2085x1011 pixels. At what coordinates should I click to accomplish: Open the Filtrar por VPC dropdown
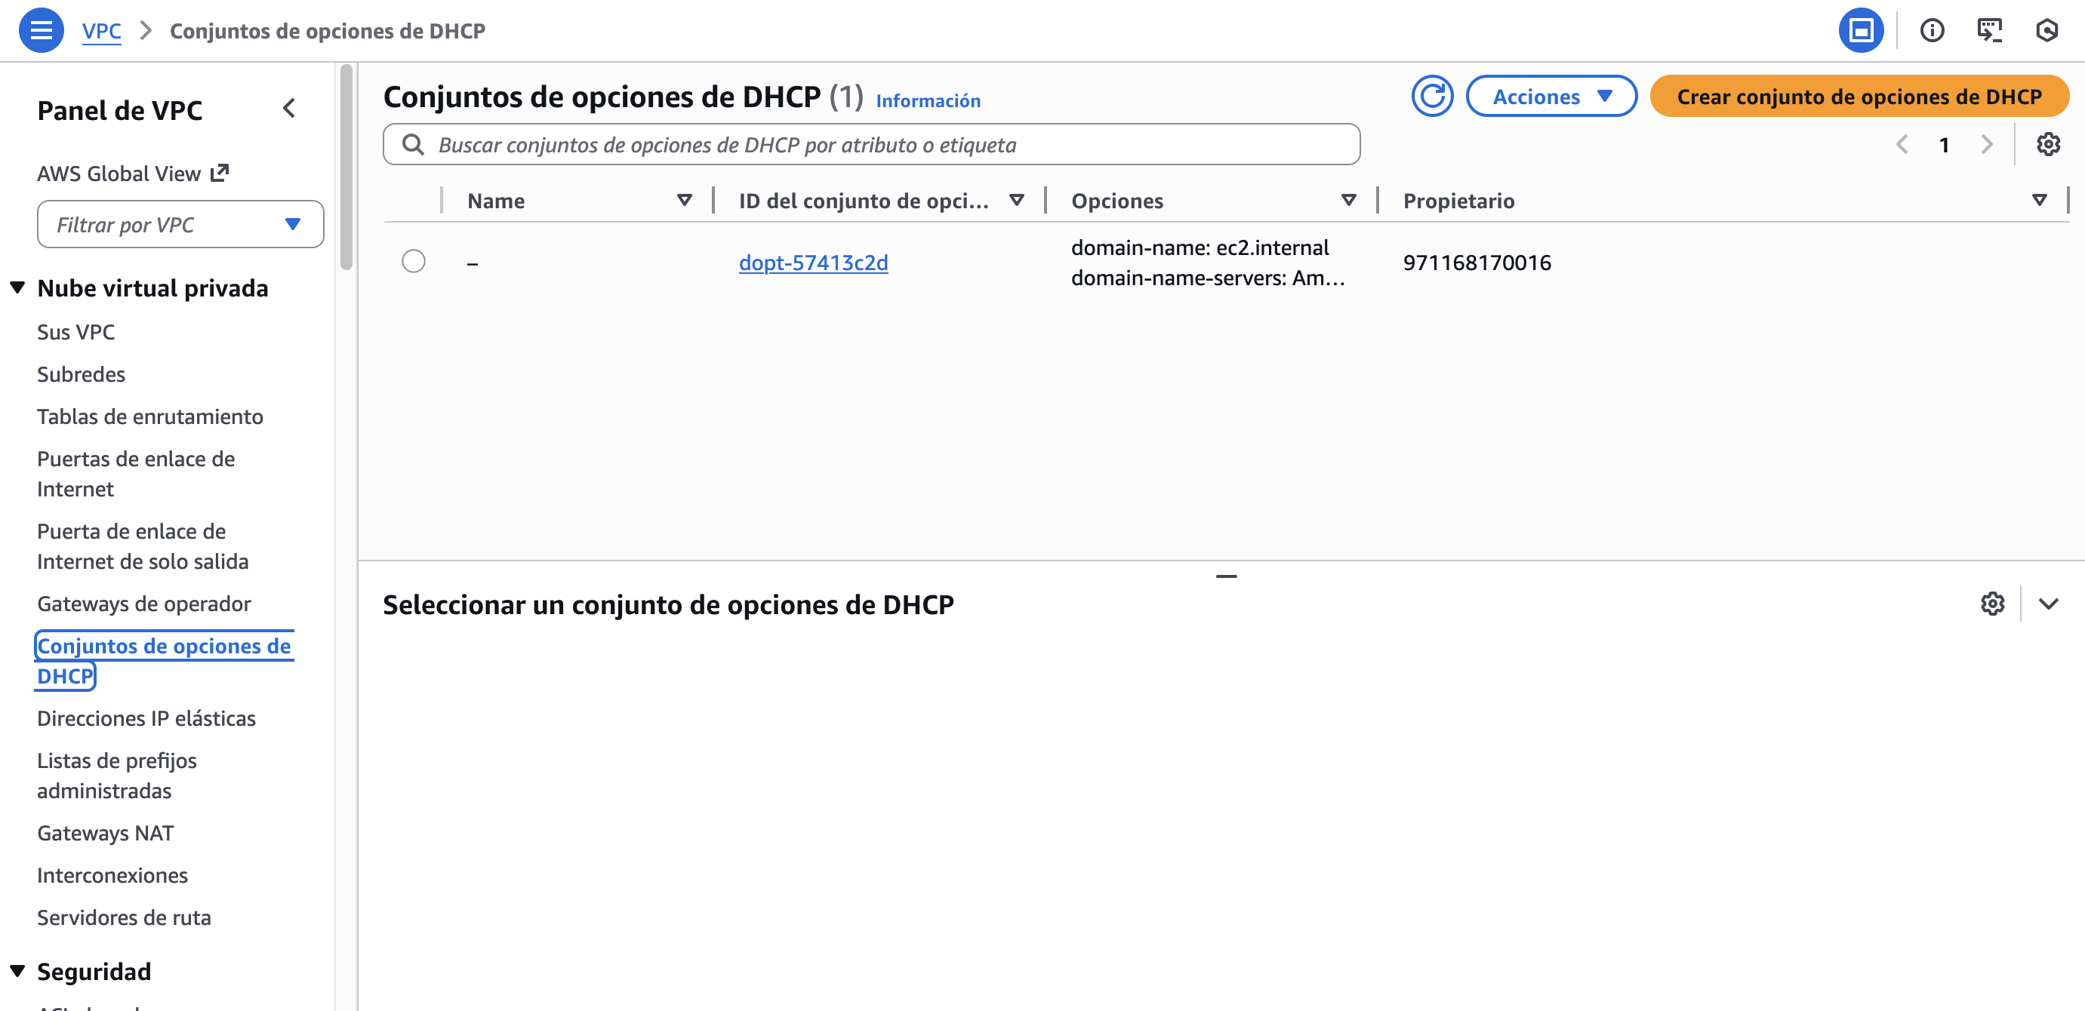click(180, 225)
